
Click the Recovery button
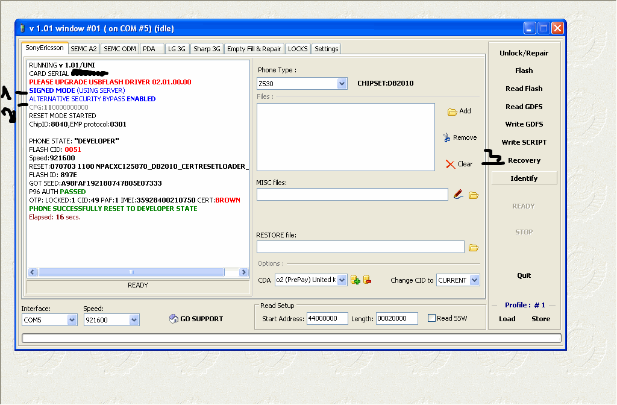524,160
